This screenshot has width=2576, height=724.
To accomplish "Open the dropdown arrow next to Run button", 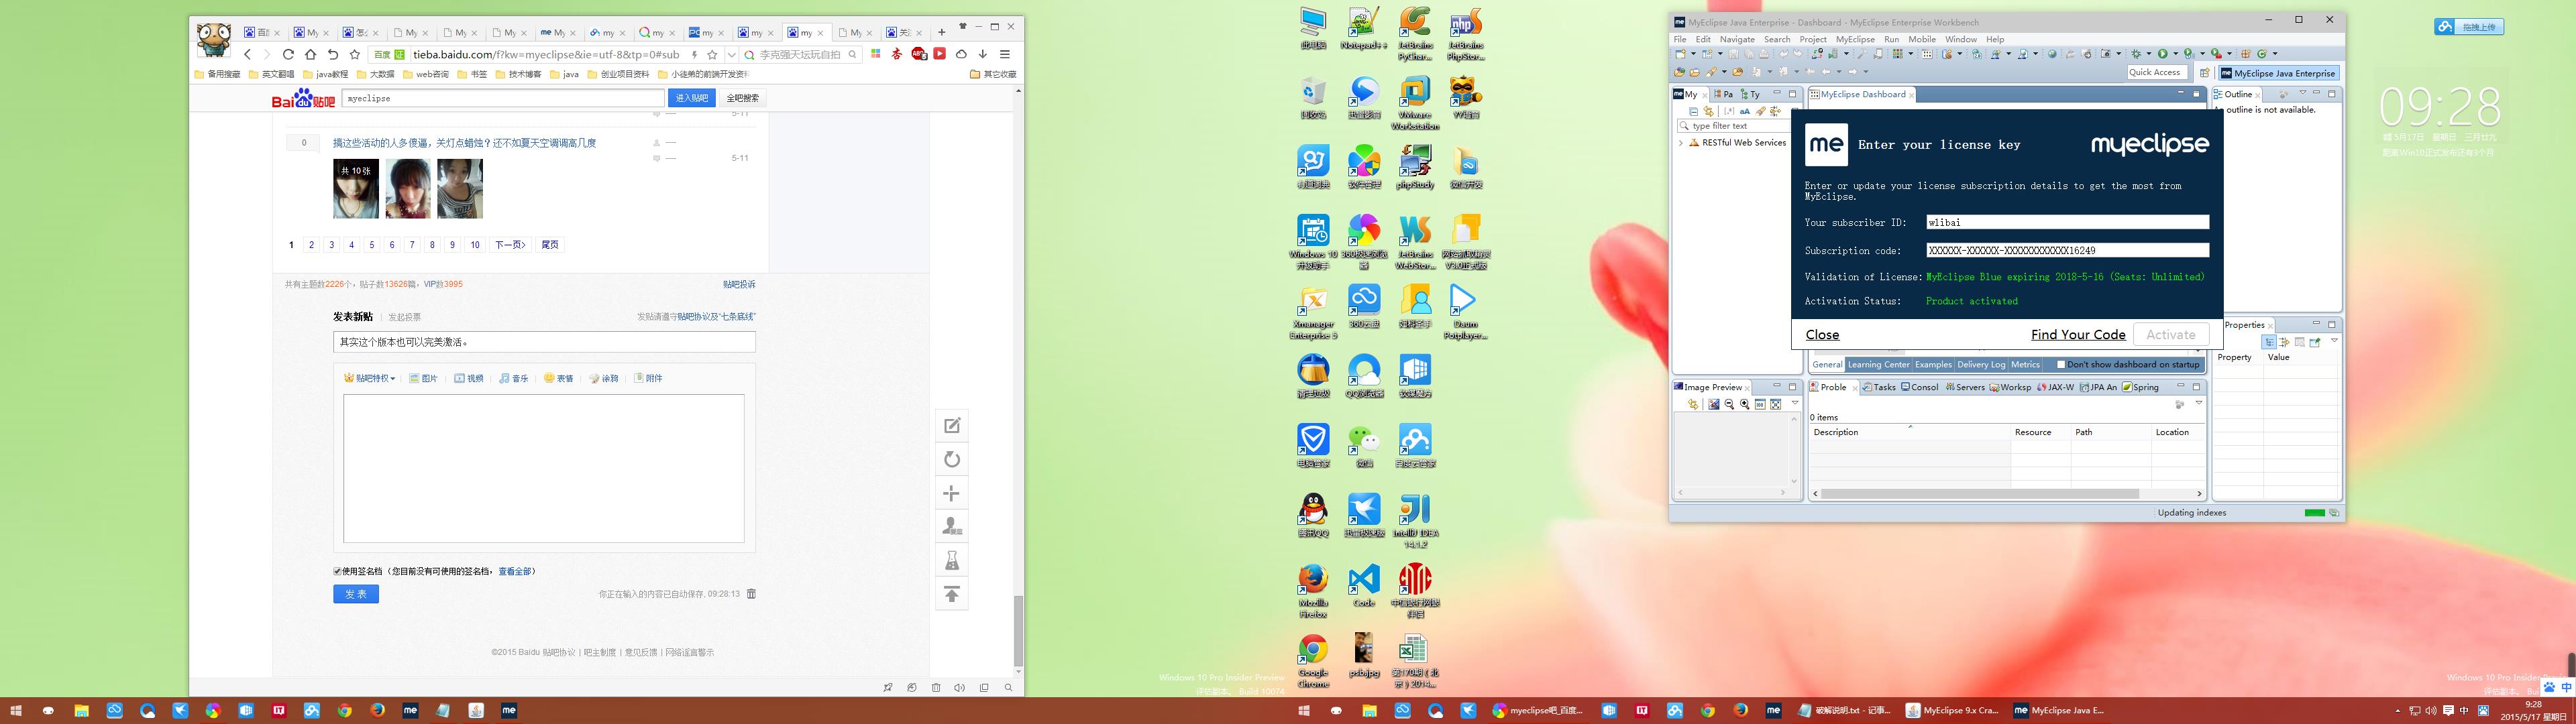I will (2175, 54).
